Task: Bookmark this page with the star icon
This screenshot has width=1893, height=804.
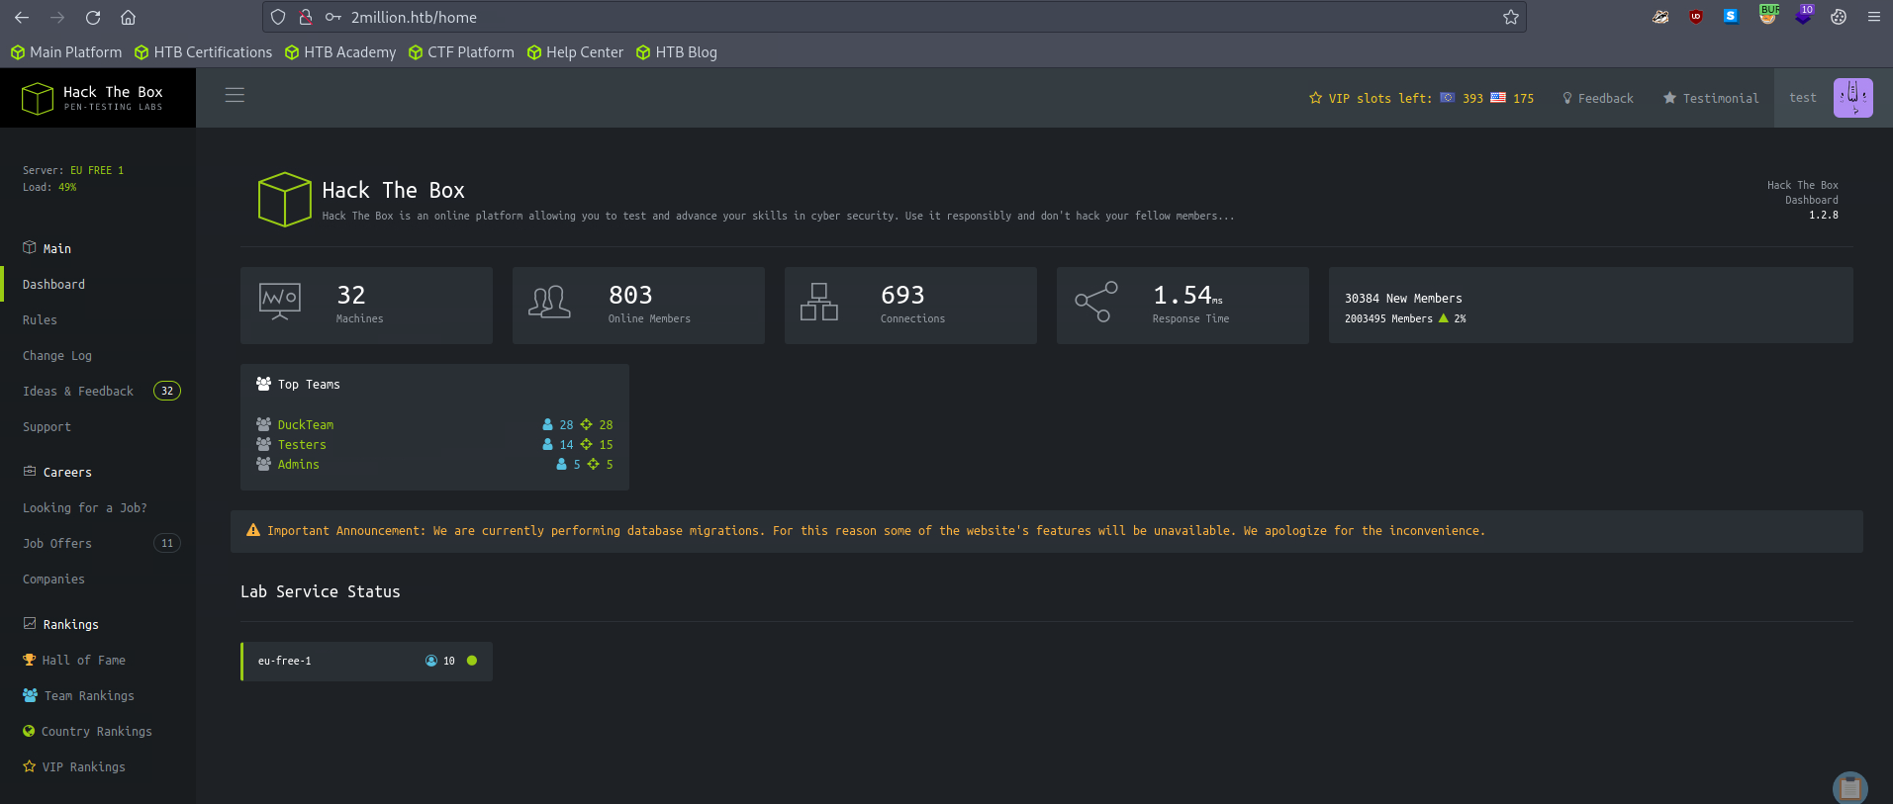Action: 1511,17
